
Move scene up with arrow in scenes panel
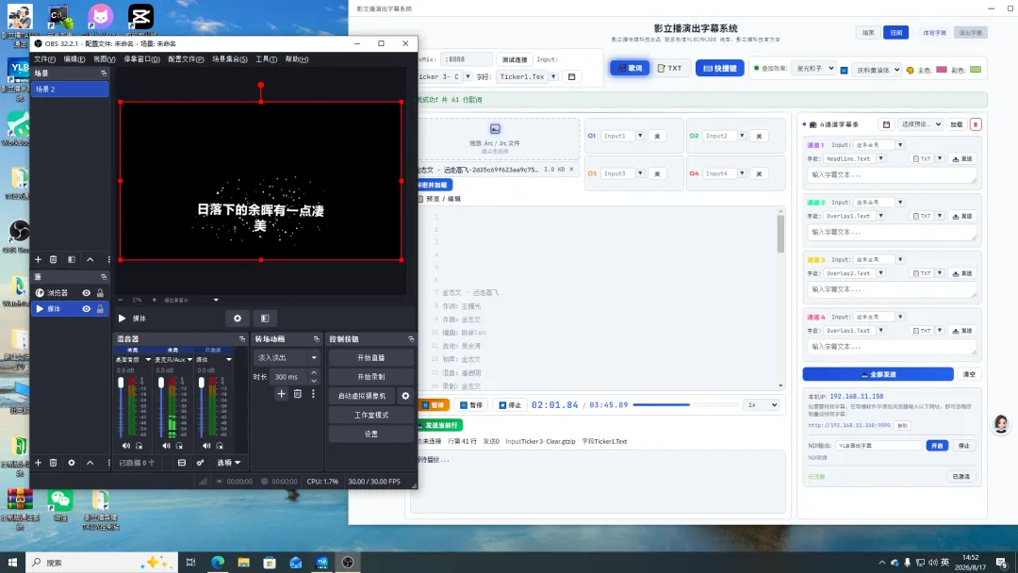coord(90,259)
